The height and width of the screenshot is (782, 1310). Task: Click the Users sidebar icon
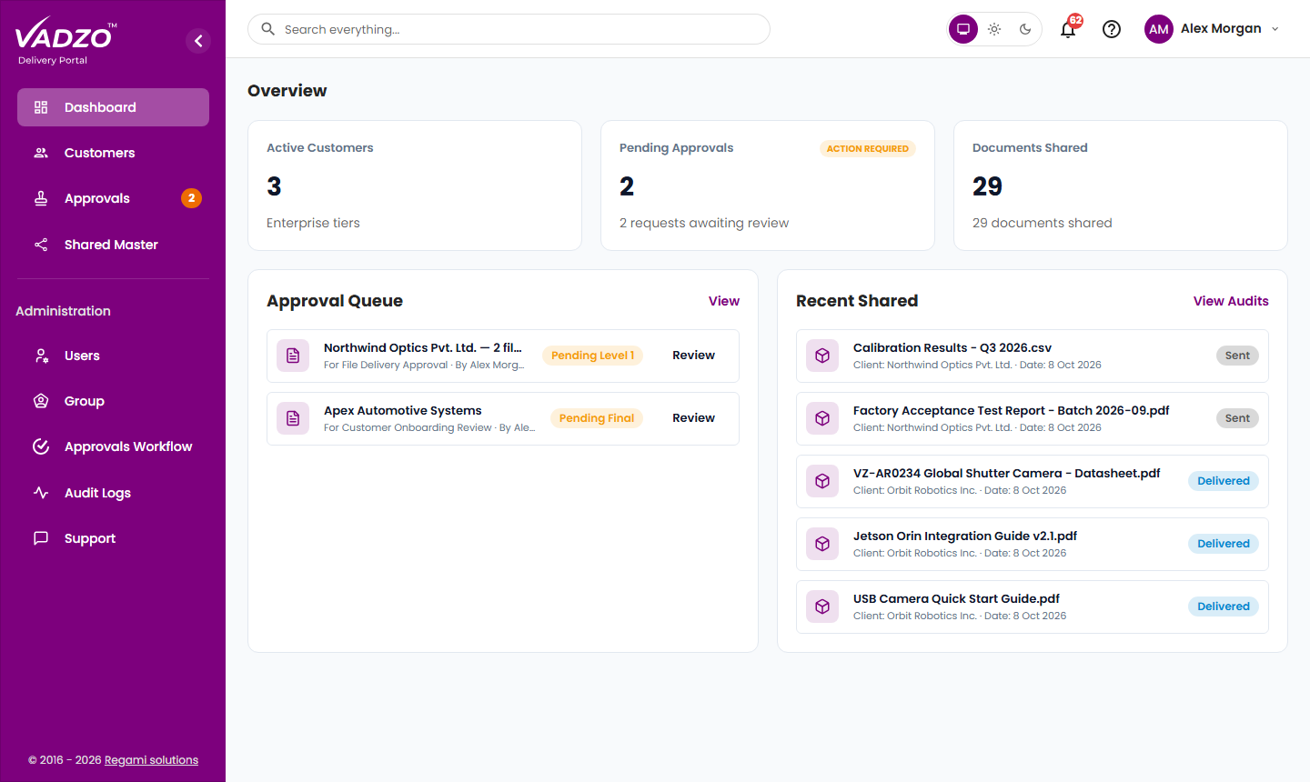41,356
